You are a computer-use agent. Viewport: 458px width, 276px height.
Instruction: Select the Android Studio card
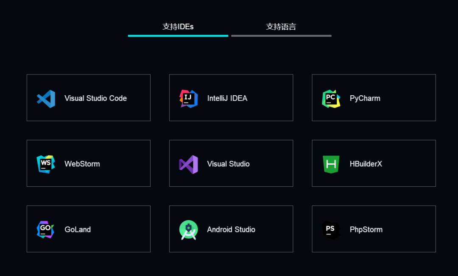tap(231, 229)
